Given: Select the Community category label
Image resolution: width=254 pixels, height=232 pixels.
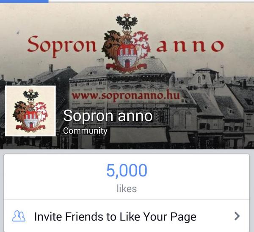Looking at the screenshot, I should (x=85, y=131).
